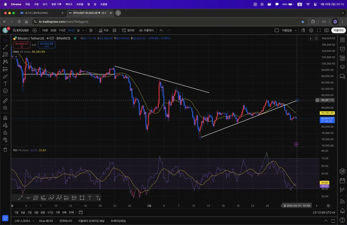Image resolution: width=347 pixels, height=225 pixels.
Task: Select the Text tool in left toolbar
Action: pos(5,83)
